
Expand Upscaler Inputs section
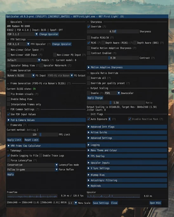[127, 163]
